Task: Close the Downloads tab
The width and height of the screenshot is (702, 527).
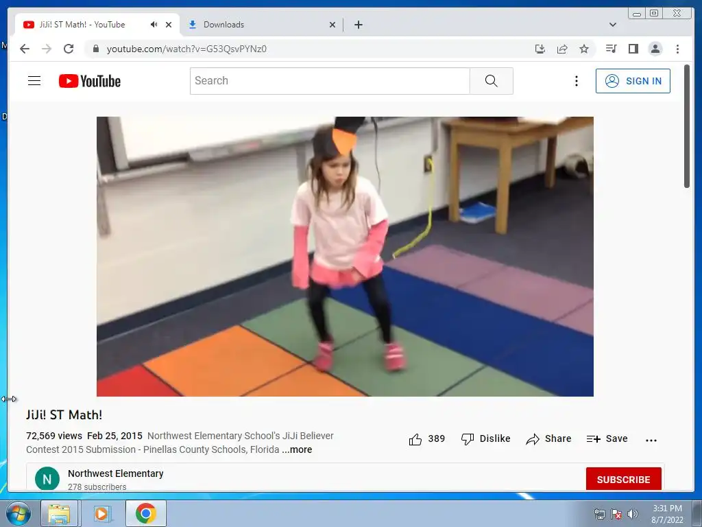Action: [x=332, y=25]
